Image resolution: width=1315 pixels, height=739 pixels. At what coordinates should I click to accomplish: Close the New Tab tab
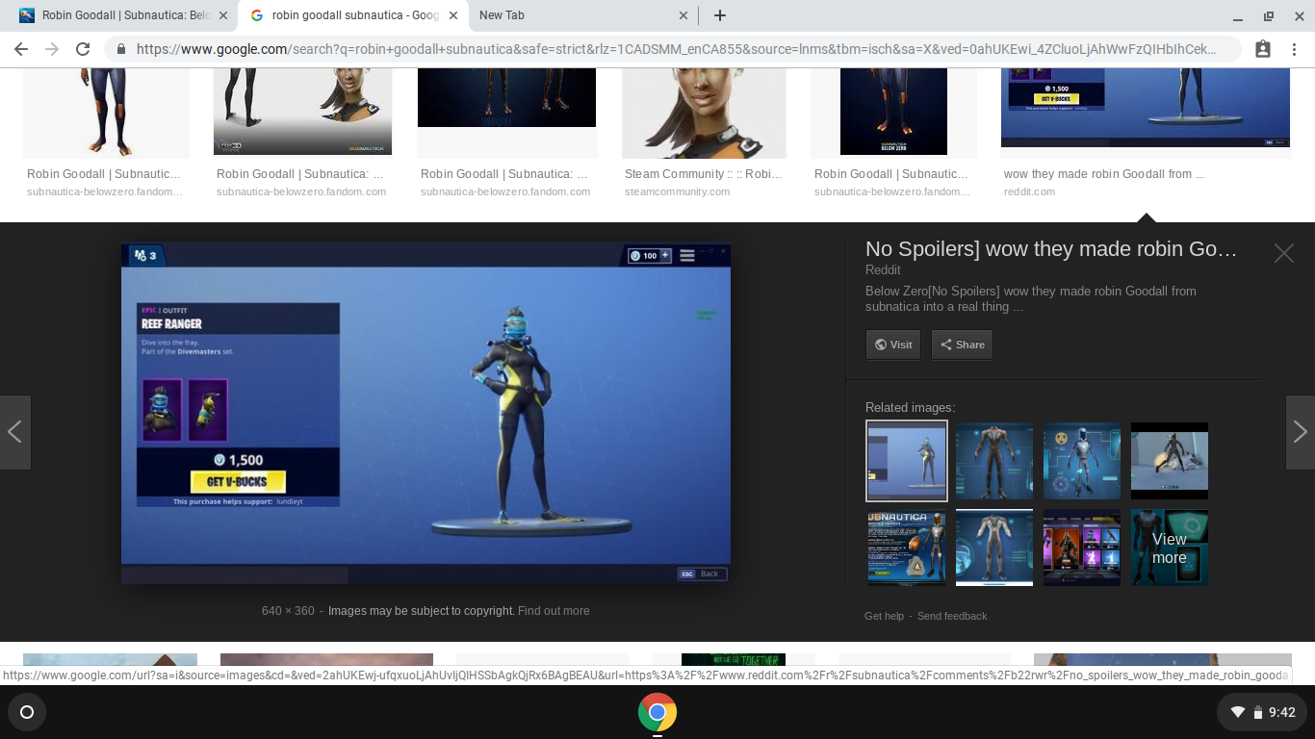click(683, 15)
